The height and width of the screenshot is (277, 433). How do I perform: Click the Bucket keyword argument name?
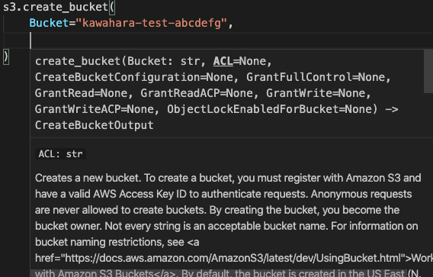[49, 23]
